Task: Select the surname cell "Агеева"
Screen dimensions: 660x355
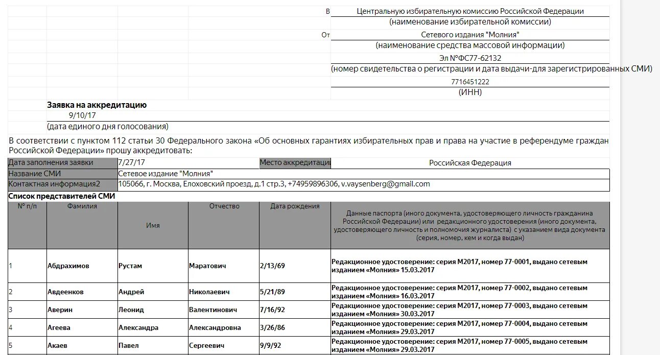Action: [82, 327]
